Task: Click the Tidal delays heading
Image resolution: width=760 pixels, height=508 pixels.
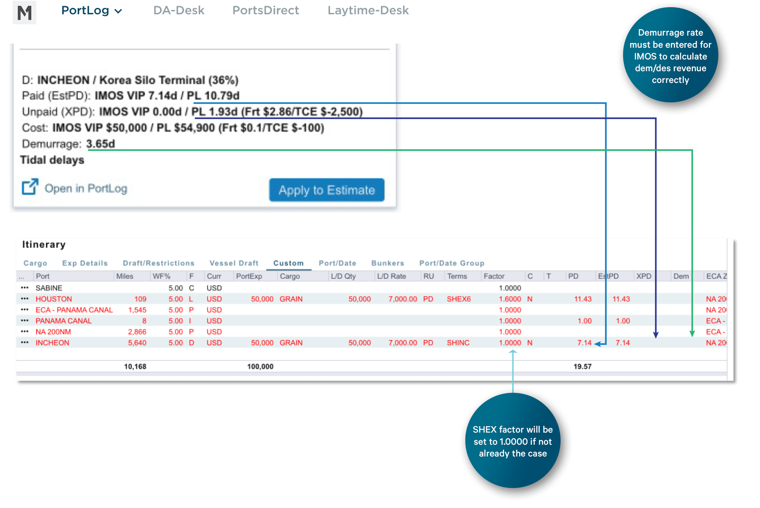Action: tap(52, 160)
